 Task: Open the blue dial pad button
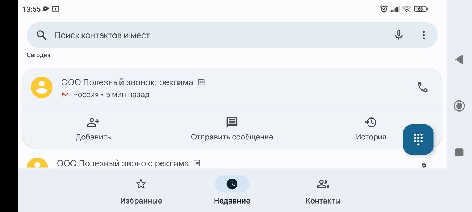click(418, 139)
